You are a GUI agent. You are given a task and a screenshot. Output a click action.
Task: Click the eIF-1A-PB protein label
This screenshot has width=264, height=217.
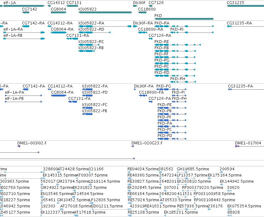pyautogui.click(x=14, y=99)
